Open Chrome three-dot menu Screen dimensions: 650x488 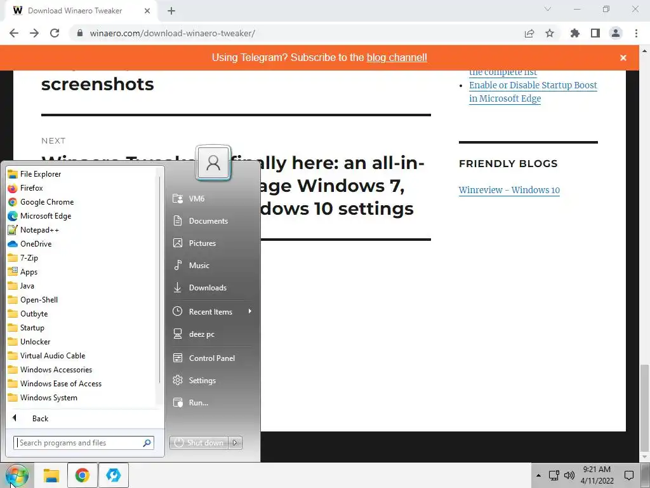coord(636,33)
